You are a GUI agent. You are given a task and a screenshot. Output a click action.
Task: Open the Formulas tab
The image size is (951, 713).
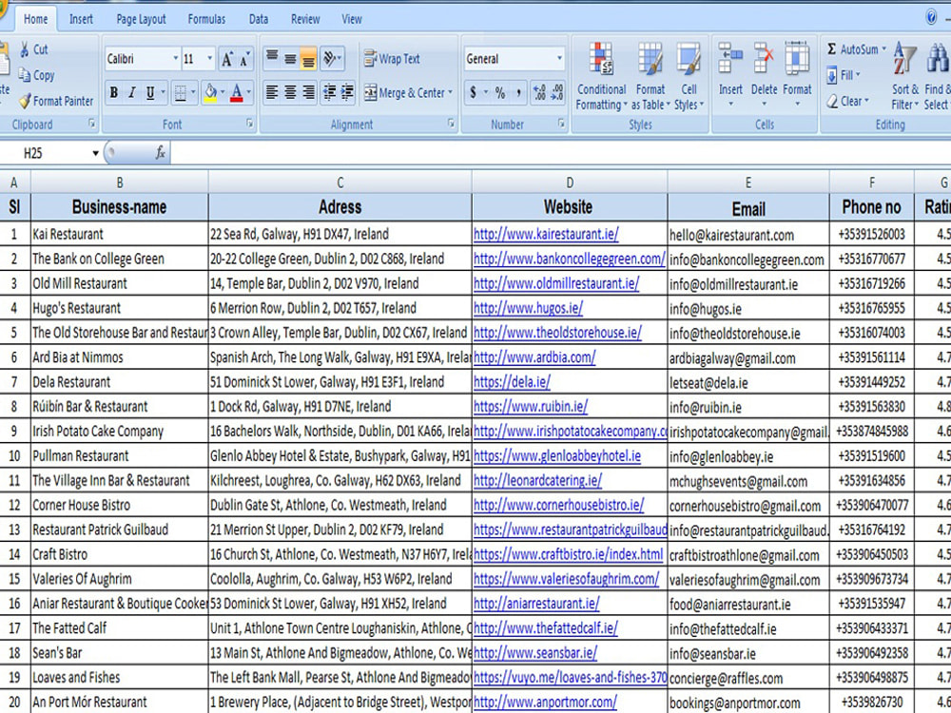tap(206, 19)
